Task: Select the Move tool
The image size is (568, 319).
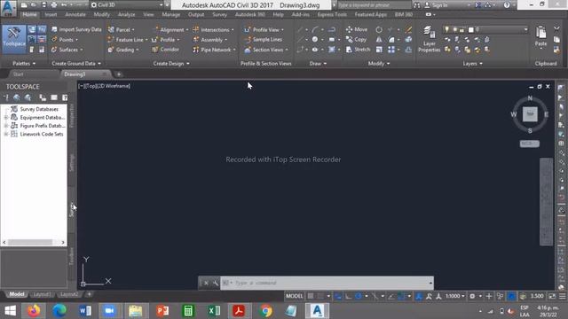Action: pos(357,29)
